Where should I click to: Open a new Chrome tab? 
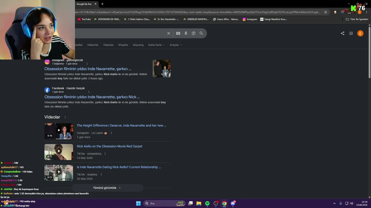102,4
